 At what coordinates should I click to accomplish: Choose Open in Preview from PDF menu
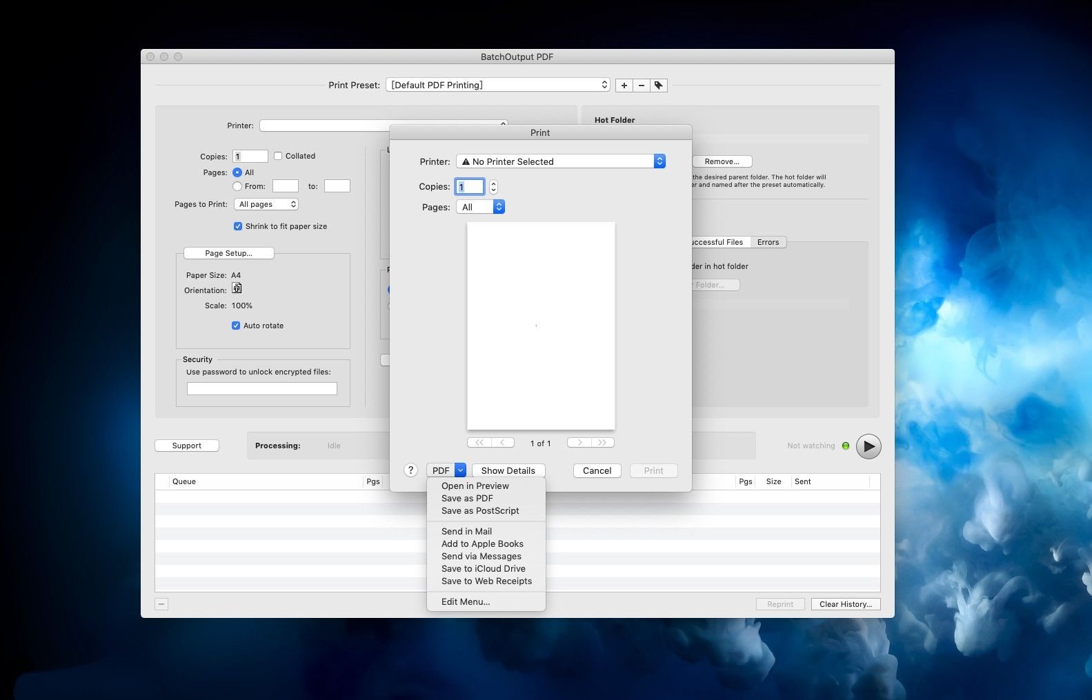point(475,486)
